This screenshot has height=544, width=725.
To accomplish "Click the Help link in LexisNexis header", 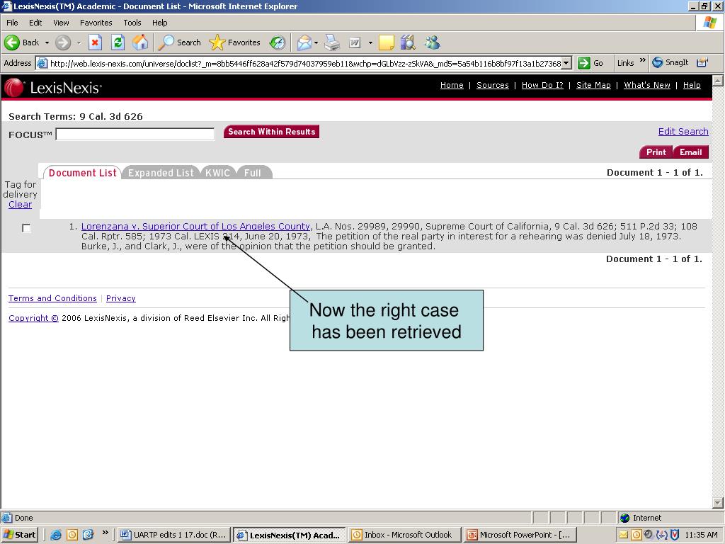I will tap(692, 85).
